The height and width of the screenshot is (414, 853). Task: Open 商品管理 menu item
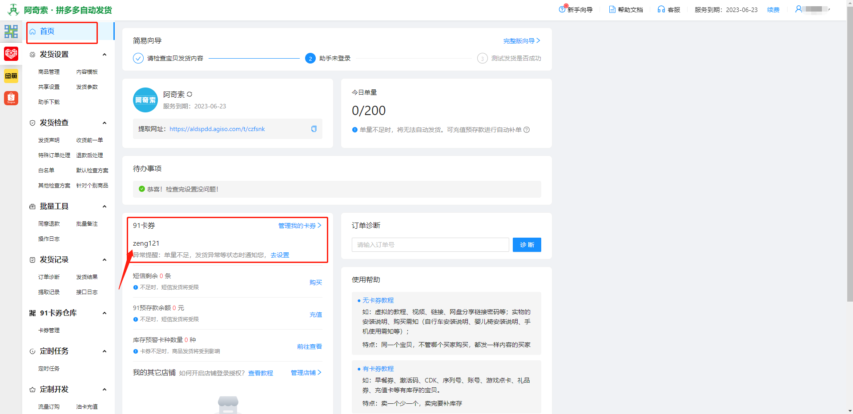(49, 72)
